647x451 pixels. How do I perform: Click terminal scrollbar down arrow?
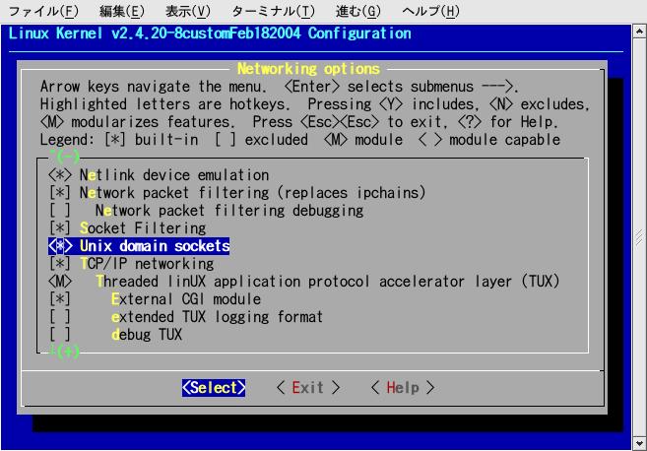(639, 444)
